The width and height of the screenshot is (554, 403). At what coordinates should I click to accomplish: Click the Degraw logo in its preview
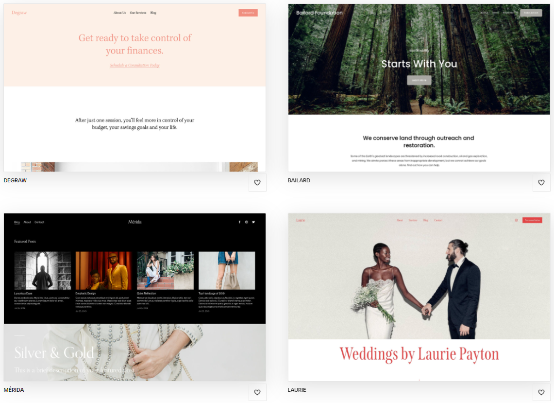(x=19, y=13)
